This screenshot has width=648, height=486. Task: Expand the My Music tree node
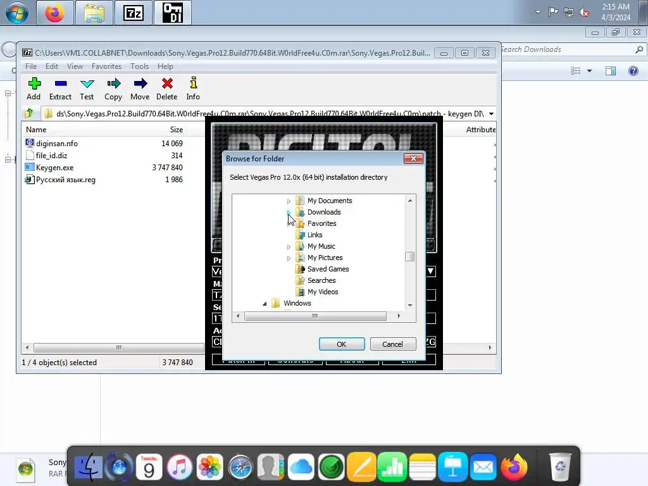coord(289,247)
